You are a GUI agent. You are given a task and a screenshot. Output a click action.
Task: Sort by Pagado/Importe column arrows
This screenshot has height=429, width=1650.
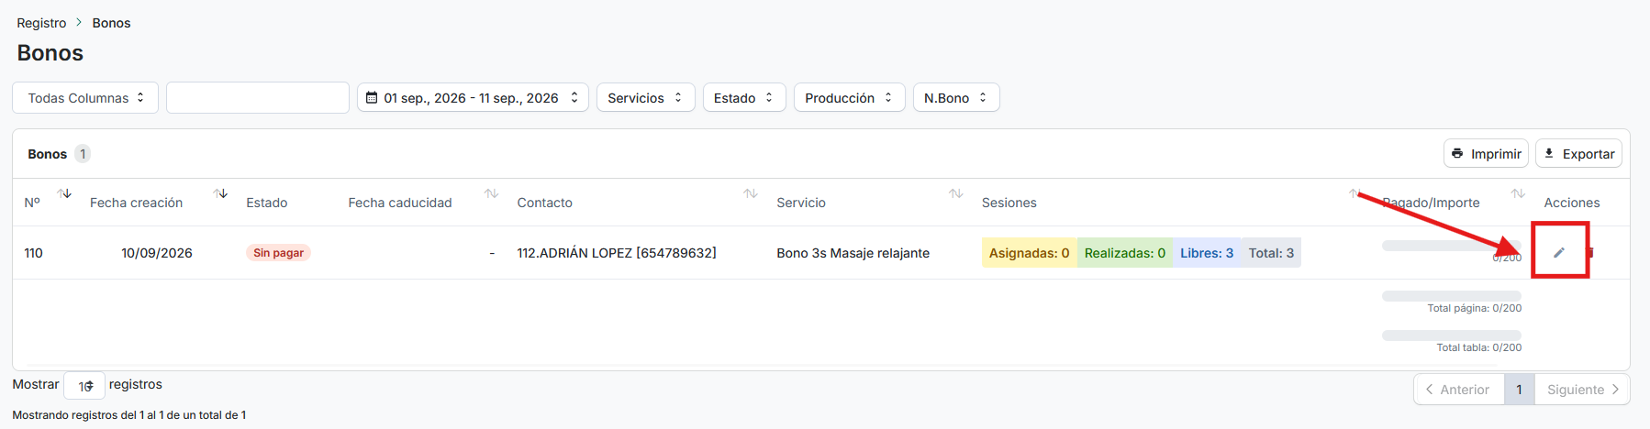click(x=1518, y=193)
